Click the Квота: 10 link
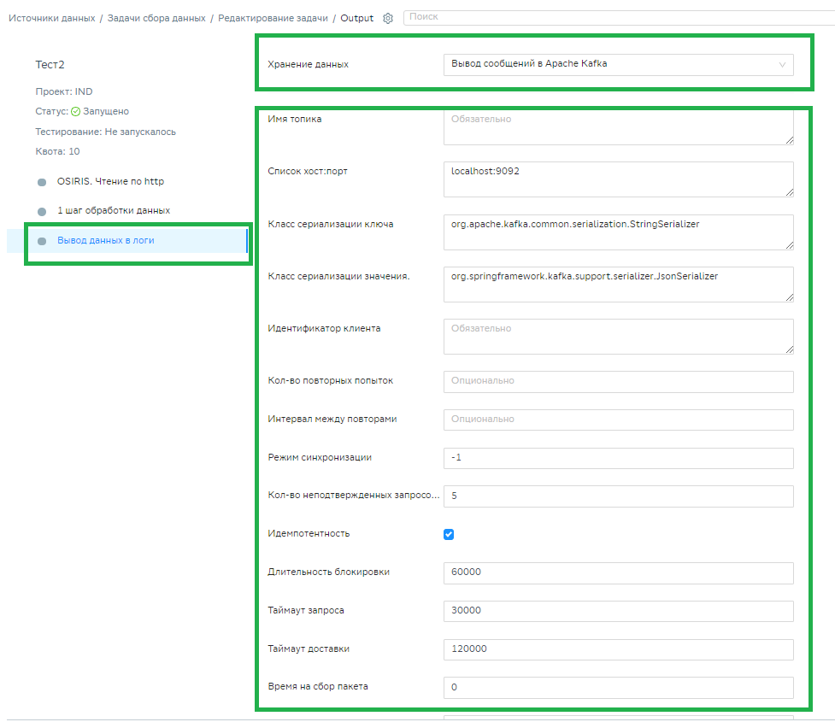This screenshot has height=722, width=835. click(53, 151)
